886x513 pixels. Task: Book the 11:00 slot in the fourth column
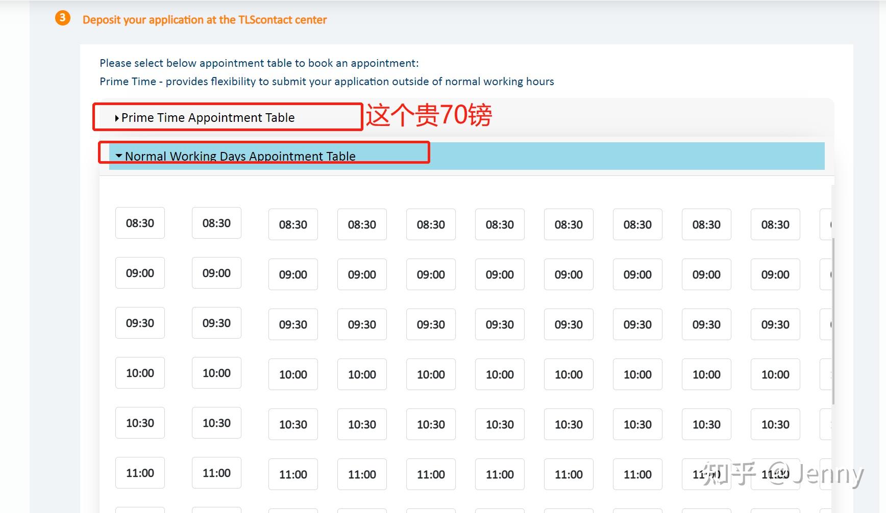pyautogui.click(x=362, y=474)
